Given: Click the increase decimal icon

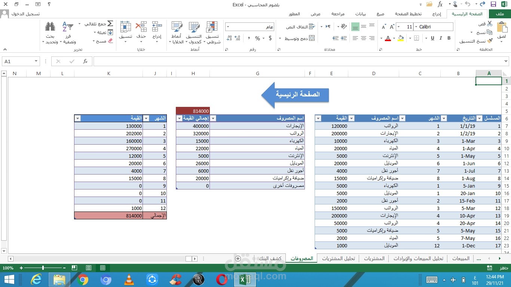Looking at the screenshot, I should (x=238, y=38).
